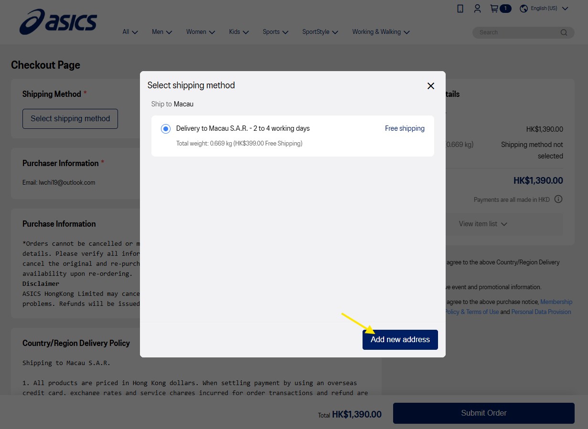Image resolution: width=588 pixels, height=429 pixels.
Task: Open the Kids navigation menu
Action: [x=239, y=32]
